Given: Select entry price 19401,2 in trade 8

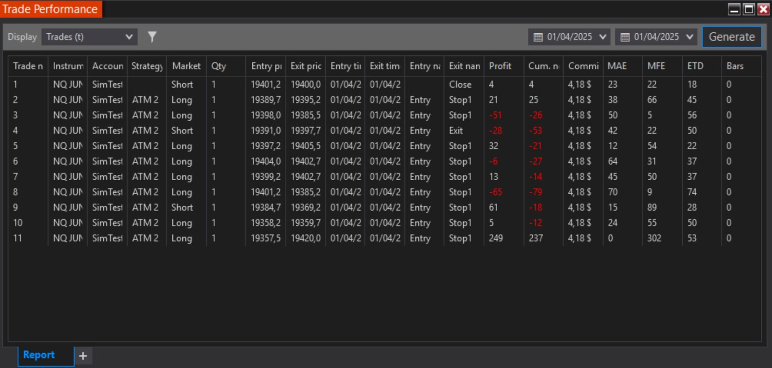Looking at the screenshot, I should pyautogui.click(x=265, y=192).
